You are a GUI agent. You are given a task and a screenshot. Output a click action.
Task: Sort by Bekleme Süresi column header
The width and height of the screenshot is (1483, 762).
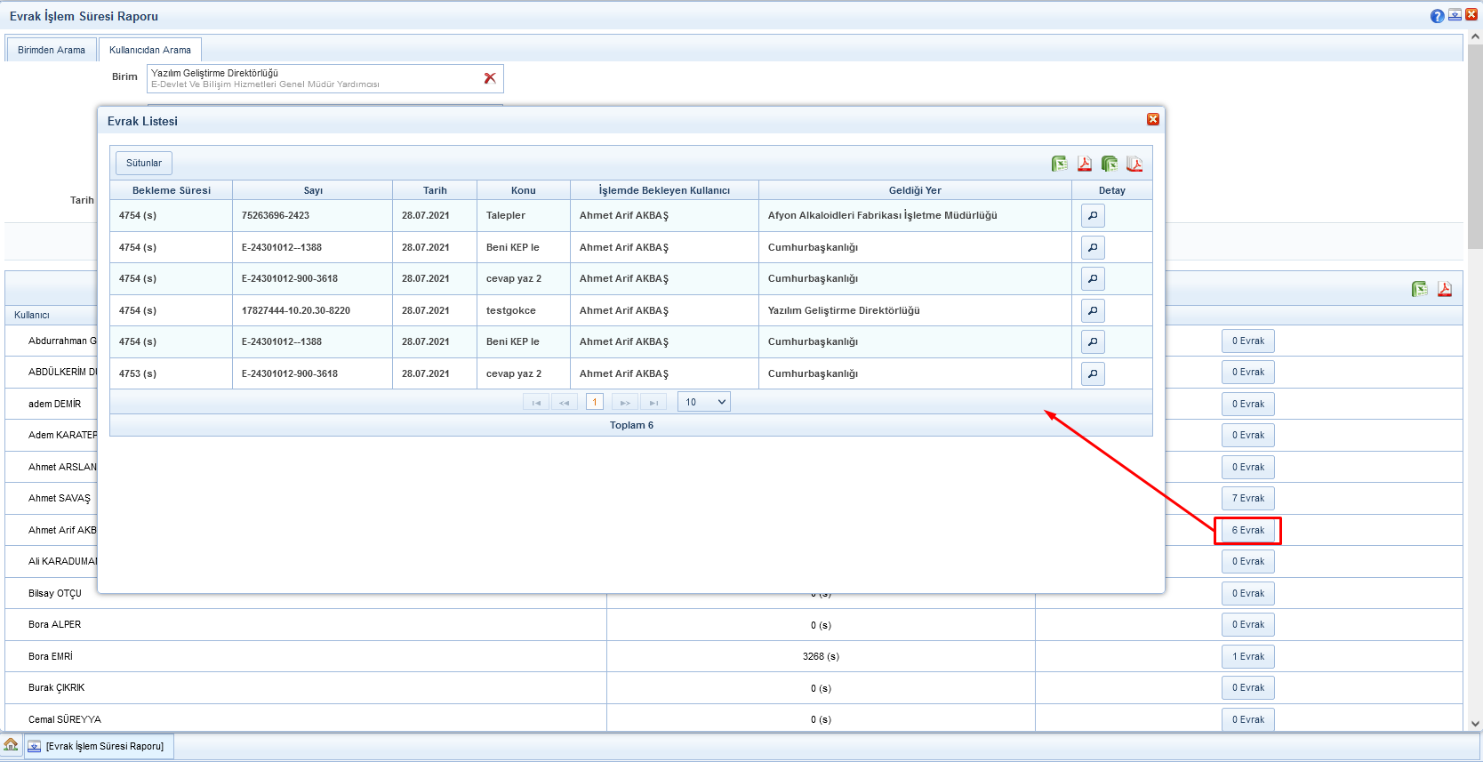[x=172, y=190]
